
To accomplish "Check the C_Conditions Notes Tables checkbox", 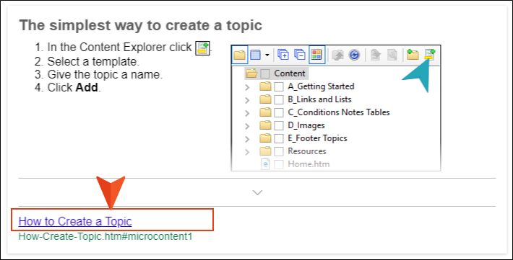I will click(278, 112).
